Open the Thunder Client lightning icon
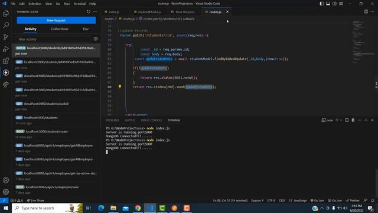This screenshot has height=213, width=378. (x=6, y=72)
